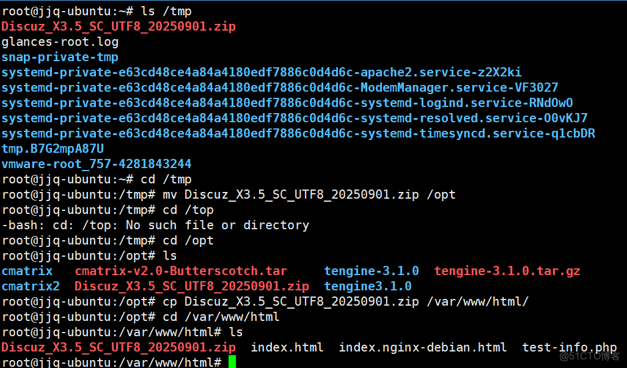Click the systemd-resolved.service directory entry

[295, 119]
